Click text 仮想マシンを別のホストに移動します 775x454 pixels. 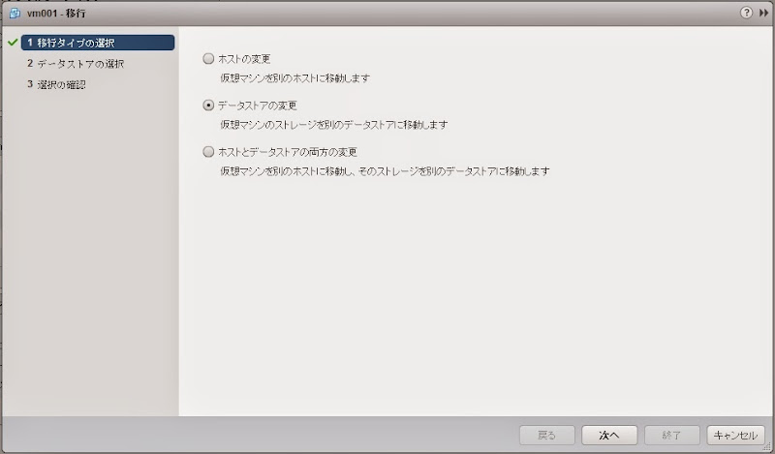click(x=295, y=78)
